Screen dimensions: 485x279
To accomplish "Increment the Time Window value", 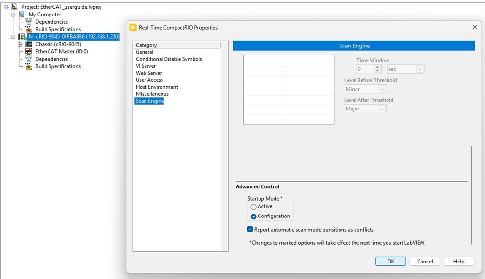I will 377,67.
